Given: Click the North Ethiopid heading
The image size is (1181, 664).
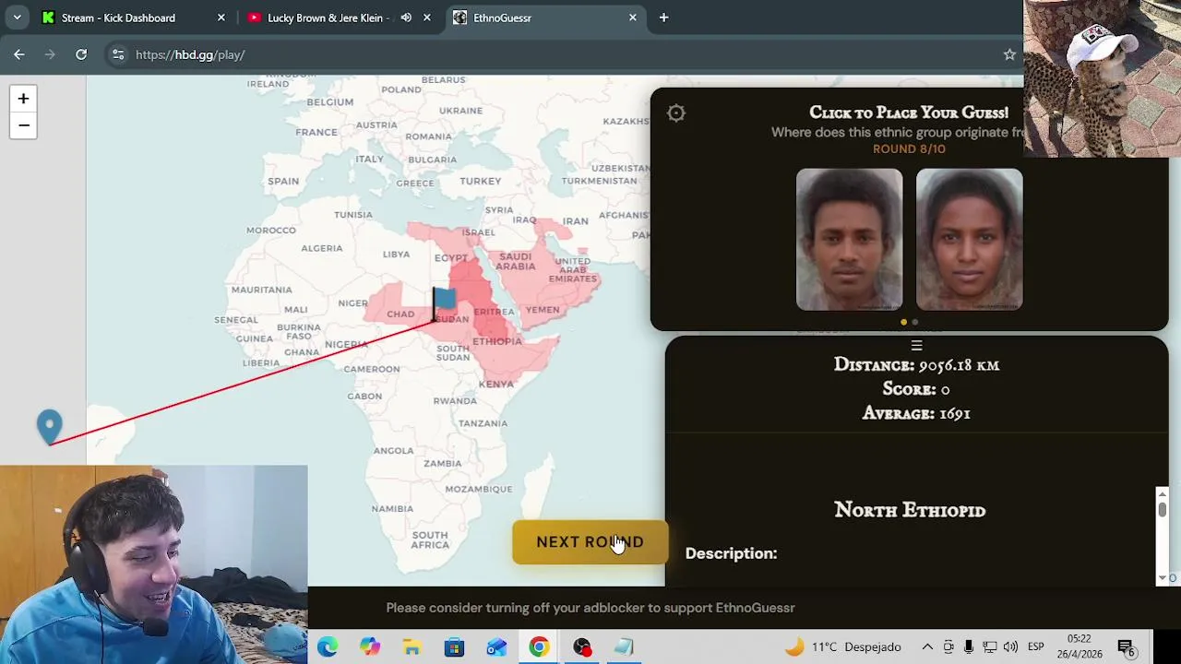Looking at the screenshot, I should [x=910, y=510].
